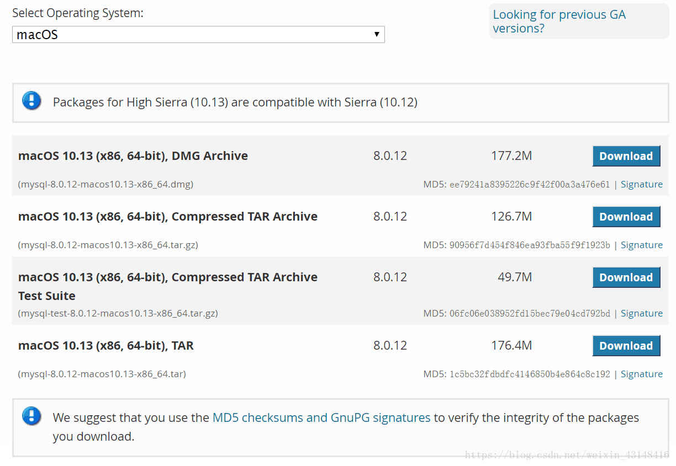Follow the 'Looking for previous GA versions?' link

tap(559, 22)
